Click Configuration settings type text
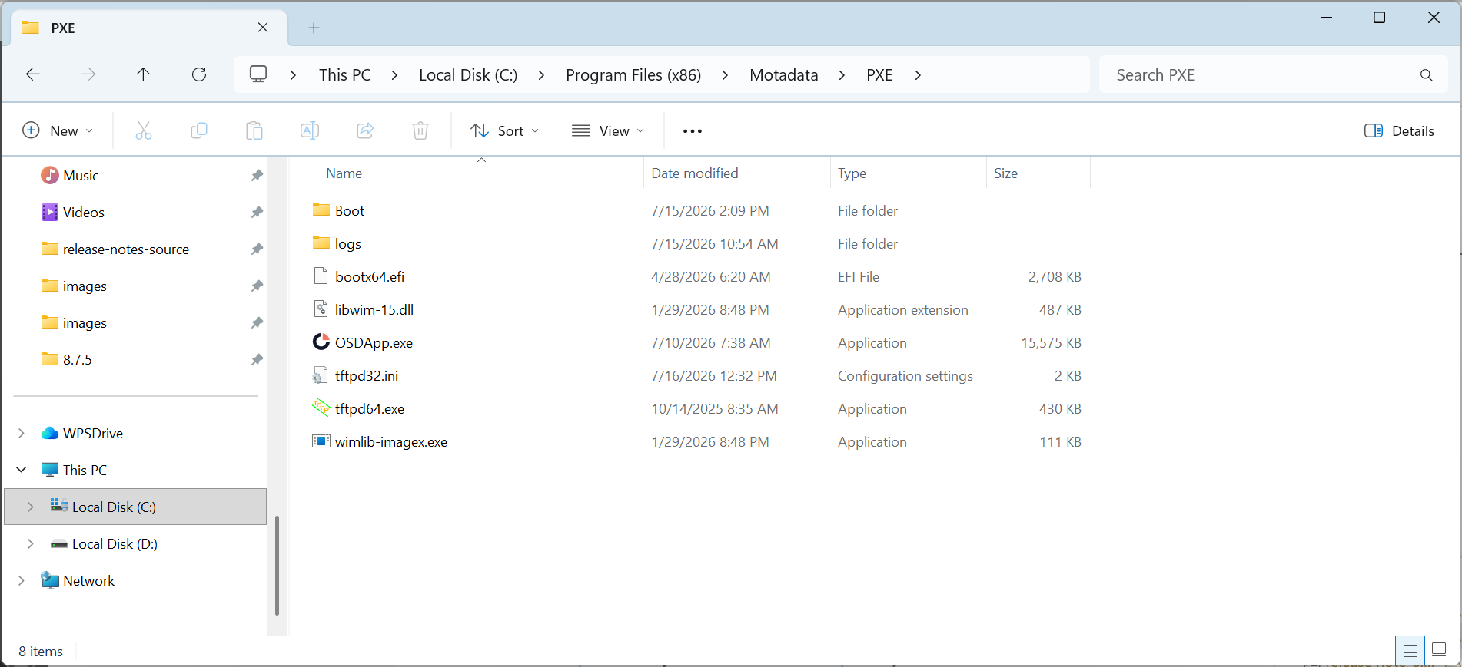Screen dimensions: 1462x667 [905, 375]
